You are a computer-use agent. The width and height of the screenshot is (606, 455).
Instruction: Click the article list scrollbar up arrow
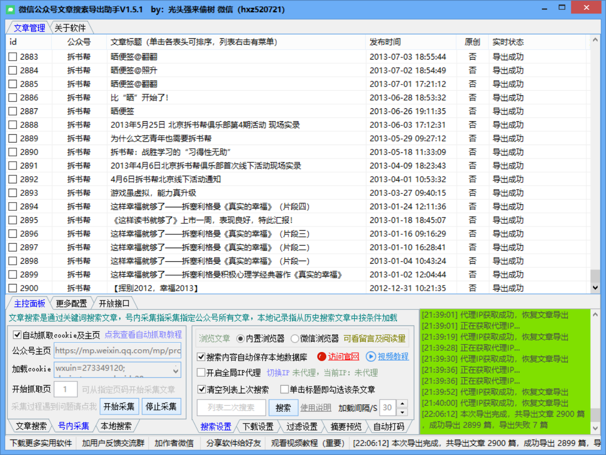[595, 40]
